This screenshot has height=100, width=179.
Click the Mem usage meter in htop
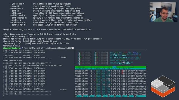(x=125, y=54)
